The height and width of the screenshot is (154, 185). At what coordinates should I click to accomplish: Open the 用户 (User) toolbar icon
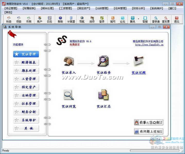(40, 20)
